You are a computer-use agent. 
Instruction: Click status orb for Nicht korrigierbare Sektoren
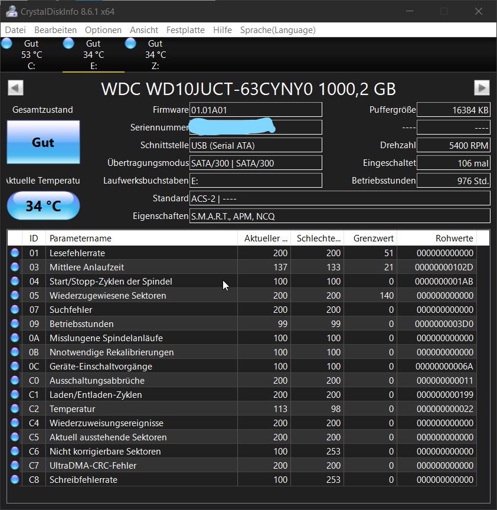click(15, 451)
